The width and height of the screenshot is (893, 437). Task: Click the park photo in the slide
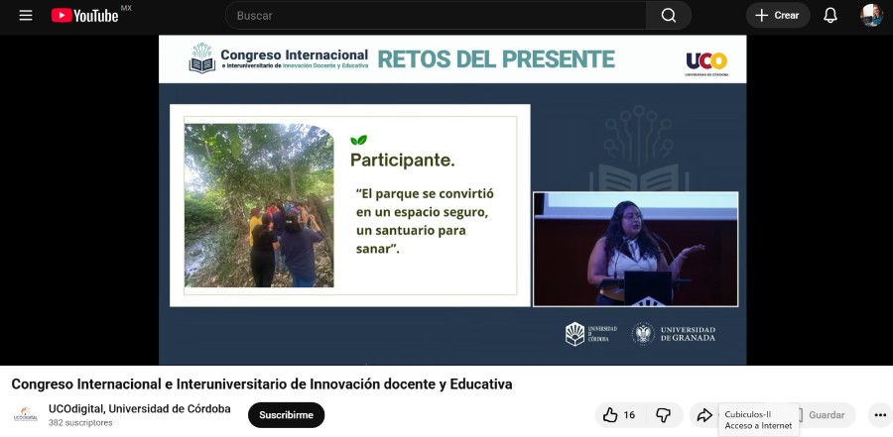pyautogui.click(x=259, y=205)
